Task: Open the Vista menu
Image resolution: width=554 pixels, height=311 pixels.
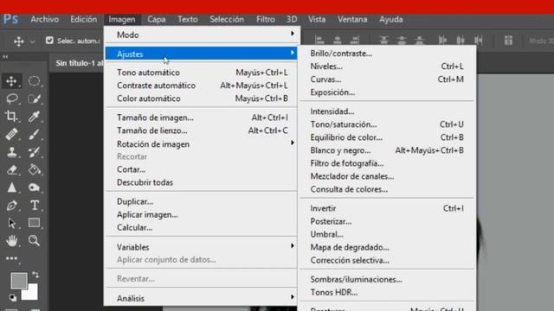Action: click(x=317, y=19)
